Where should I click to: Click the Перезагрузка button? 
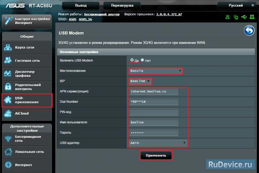[x=122, y=6]
